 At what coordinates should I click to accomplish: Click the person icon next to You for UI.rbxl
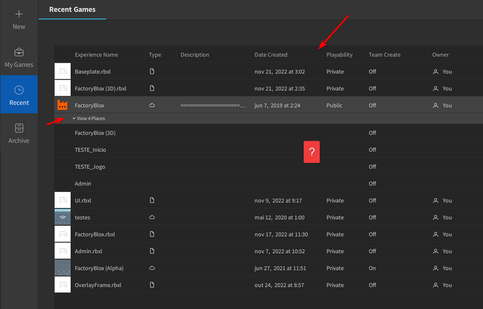click(435, 200)
